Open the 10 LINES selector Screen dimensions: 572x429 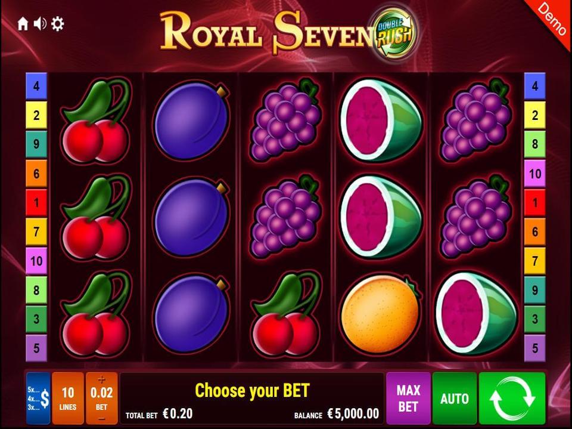click(68, 399)
